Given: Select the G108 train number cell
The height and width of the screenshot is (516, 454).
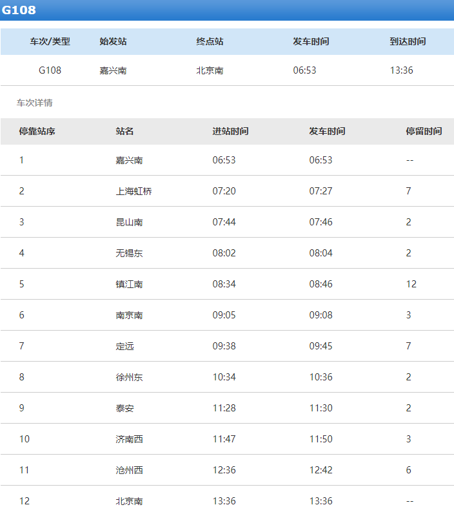Looking at the screenshot, I should [x=50, y=70].
